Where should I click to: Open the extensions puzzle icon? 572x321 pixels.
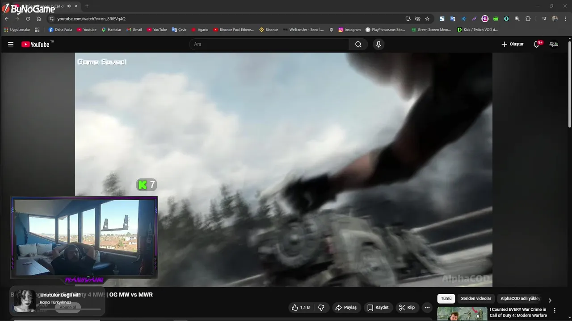pyautogui.click(x=528, y=19)
